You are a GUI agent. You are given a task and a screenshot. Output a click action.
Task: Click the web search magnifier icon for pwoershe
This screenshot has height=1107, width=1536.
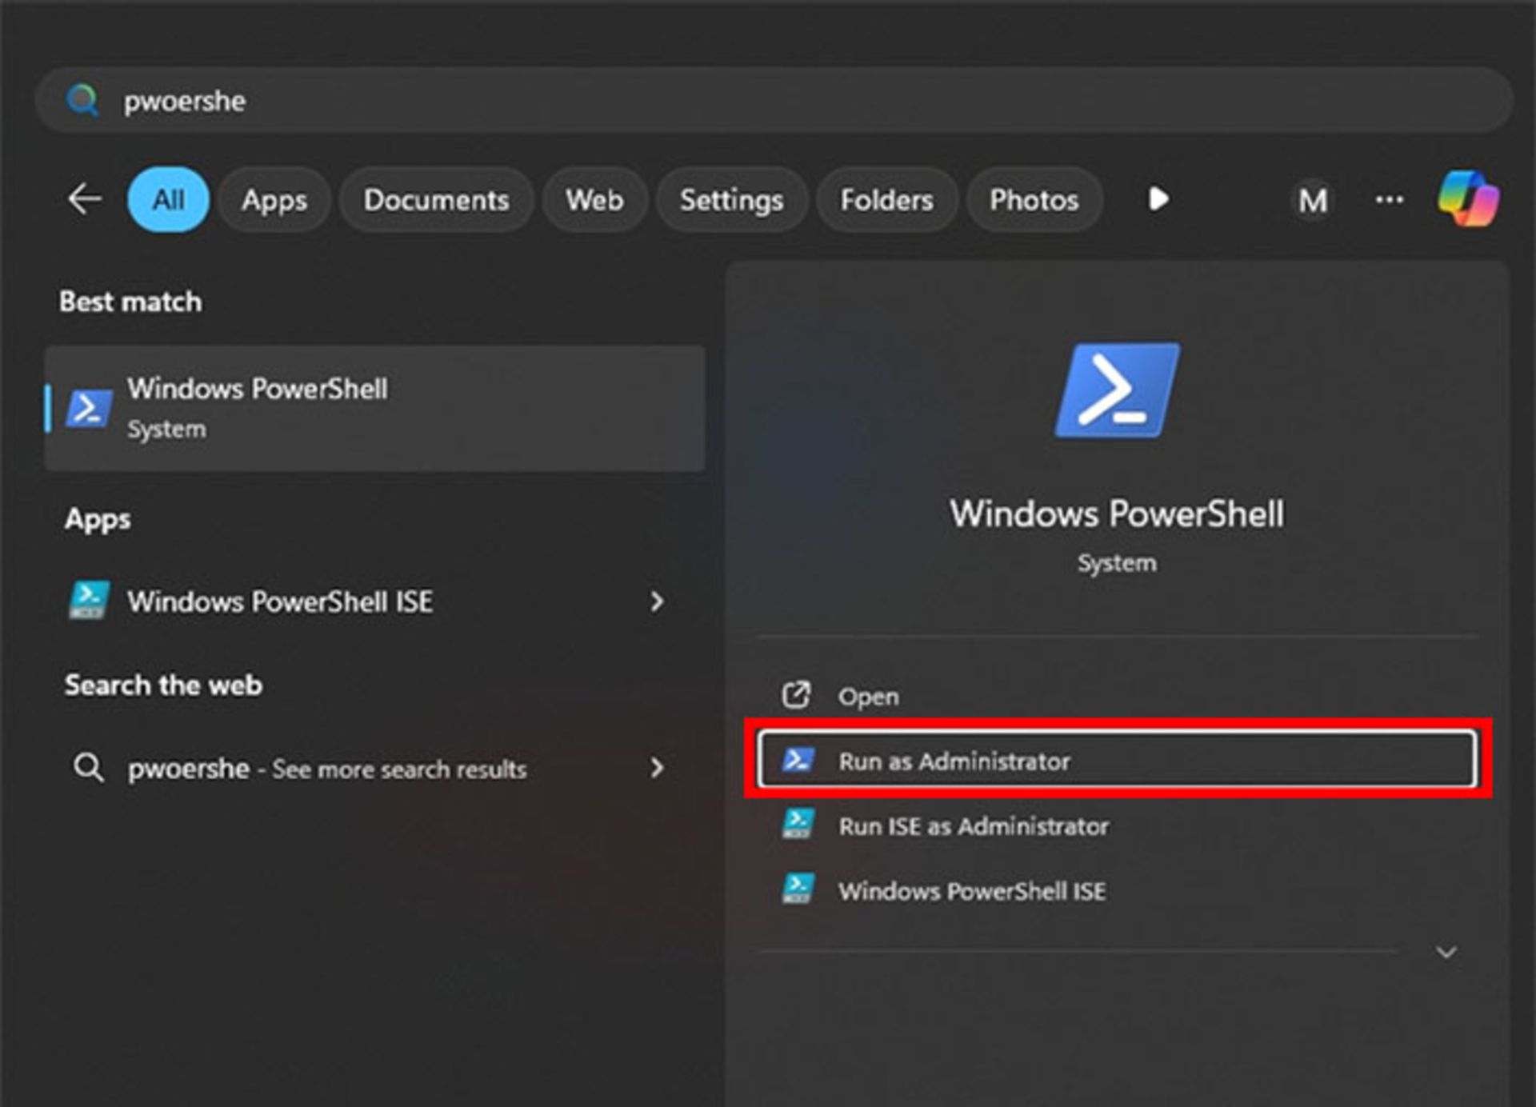[88, 768]
